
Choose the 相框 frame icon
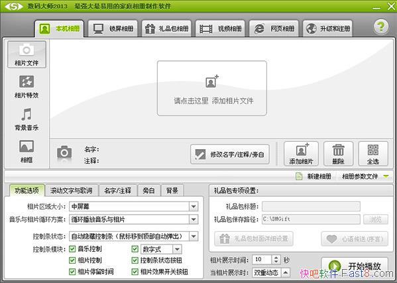[x=27, y=151]
